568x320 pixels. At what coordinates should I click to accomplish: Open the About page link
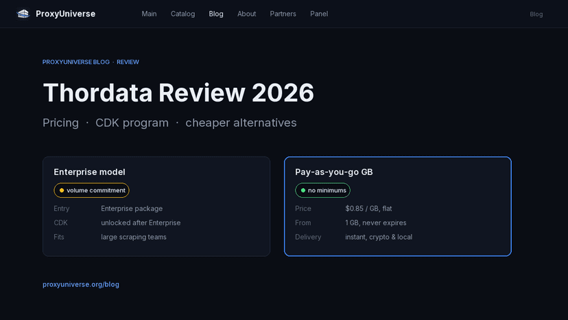click(247, 14)
